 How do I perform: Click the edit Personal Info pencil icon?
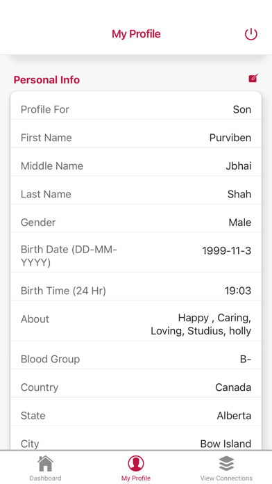coord(253,79)
